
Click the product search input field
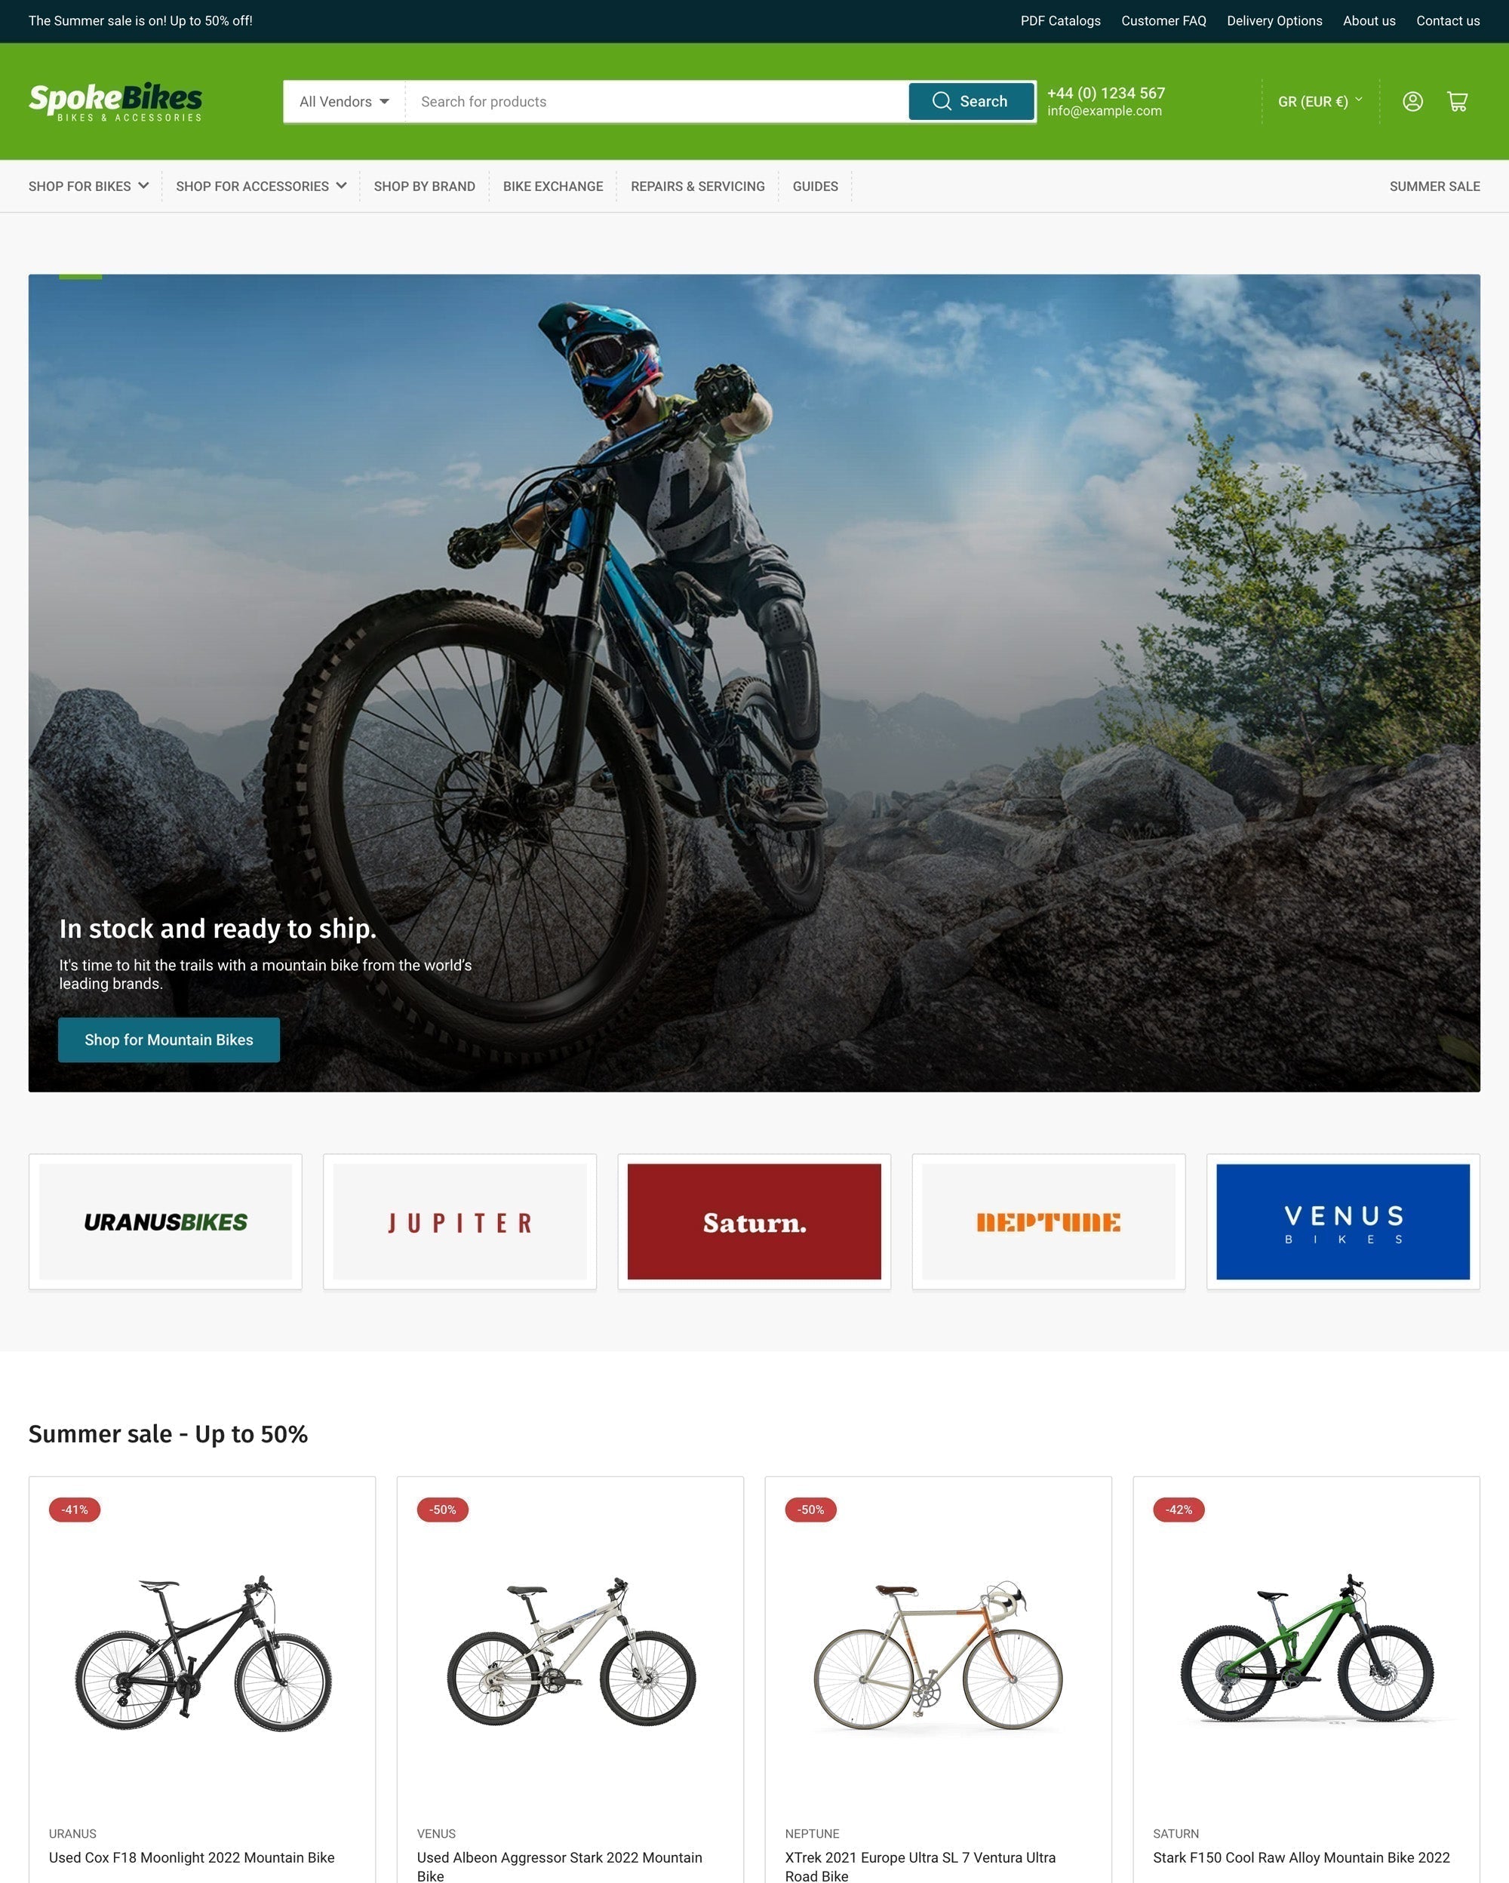tap(657, 100)
